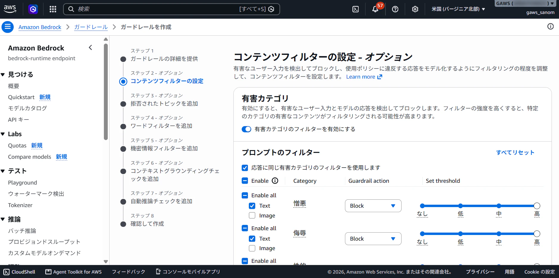The height and width of the screenshot is (278, 559).
Task: Open コンソールモバイルアプリ footer link
Action: coord(188,272)
